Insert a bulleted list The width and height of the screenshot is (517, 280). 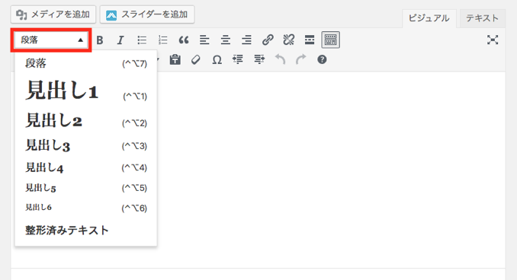point(142,40)
